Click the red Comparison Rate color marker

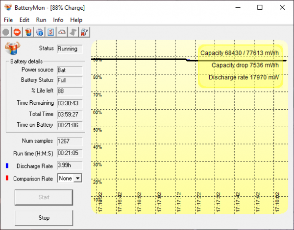(x=7, y=178)
